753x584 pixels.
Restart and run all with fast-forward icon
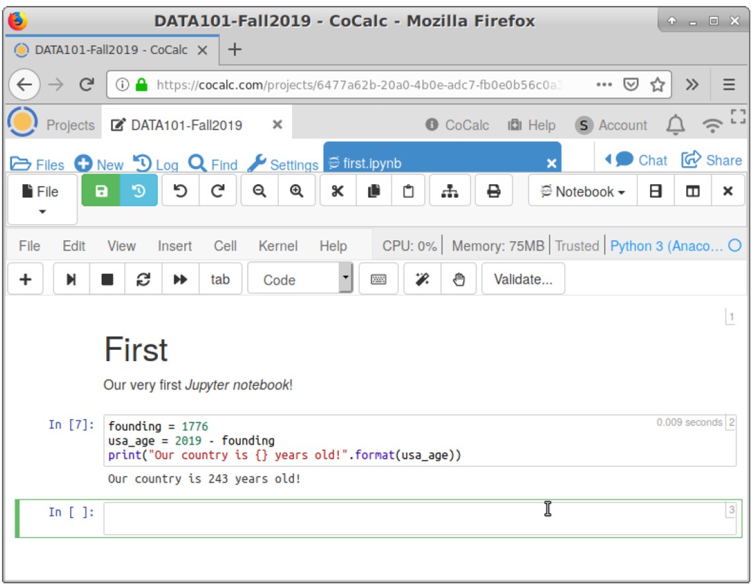[x=180, y=279]
